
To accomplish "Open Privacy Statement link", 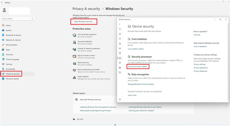I will [x=200, y=71].
